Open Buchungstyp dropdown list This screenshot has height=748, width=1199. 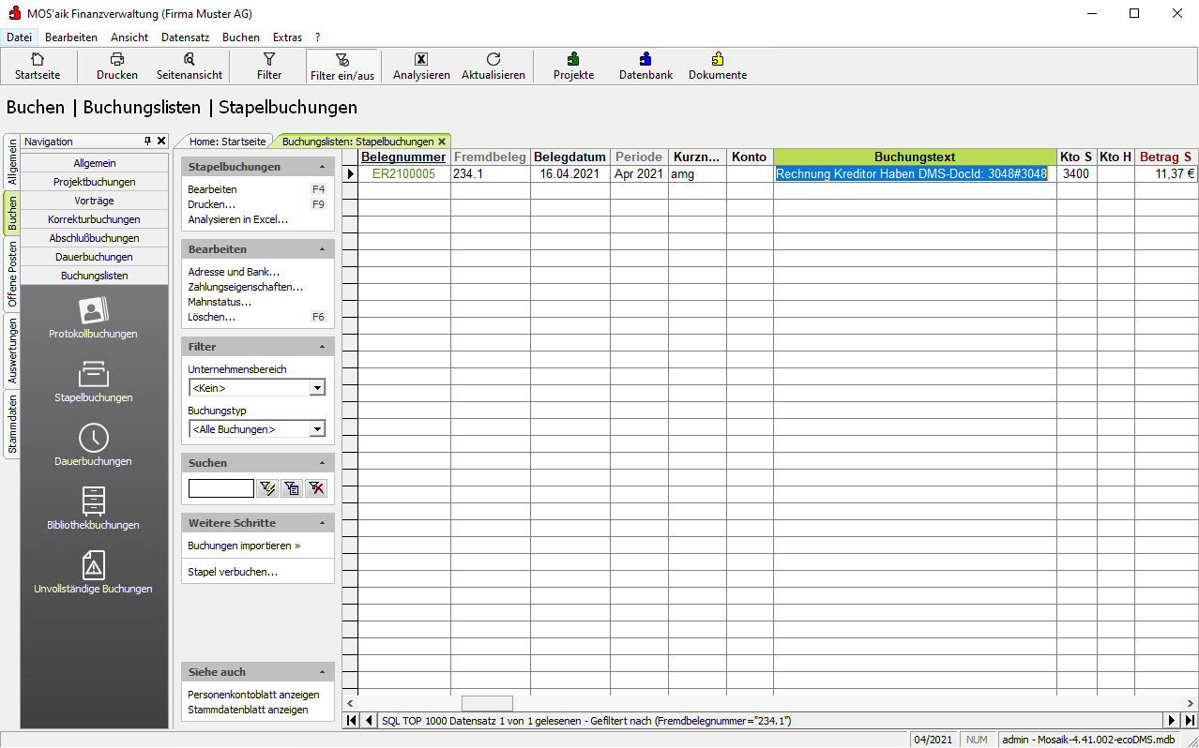pos(317,429)
